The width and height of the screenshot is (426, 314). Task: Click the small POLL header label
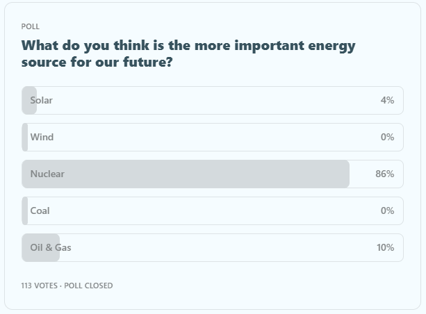pos(31,26)
